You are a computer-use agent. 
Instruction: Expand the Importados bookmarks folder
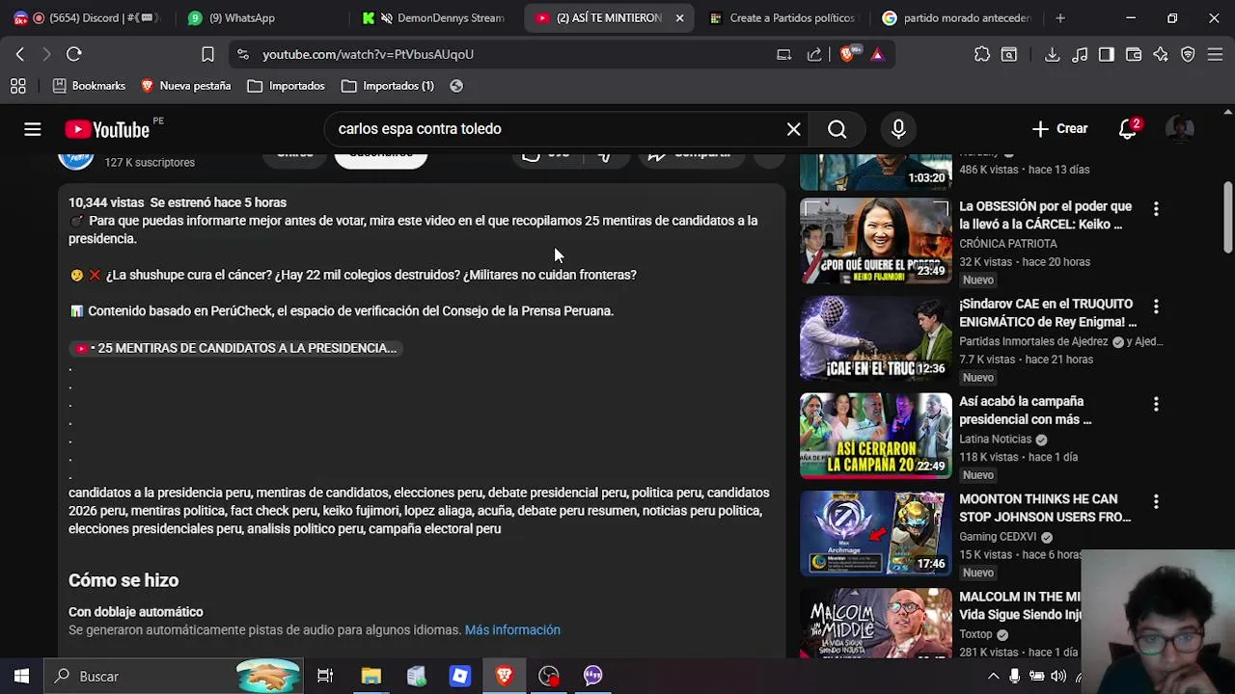pos(287,86)
